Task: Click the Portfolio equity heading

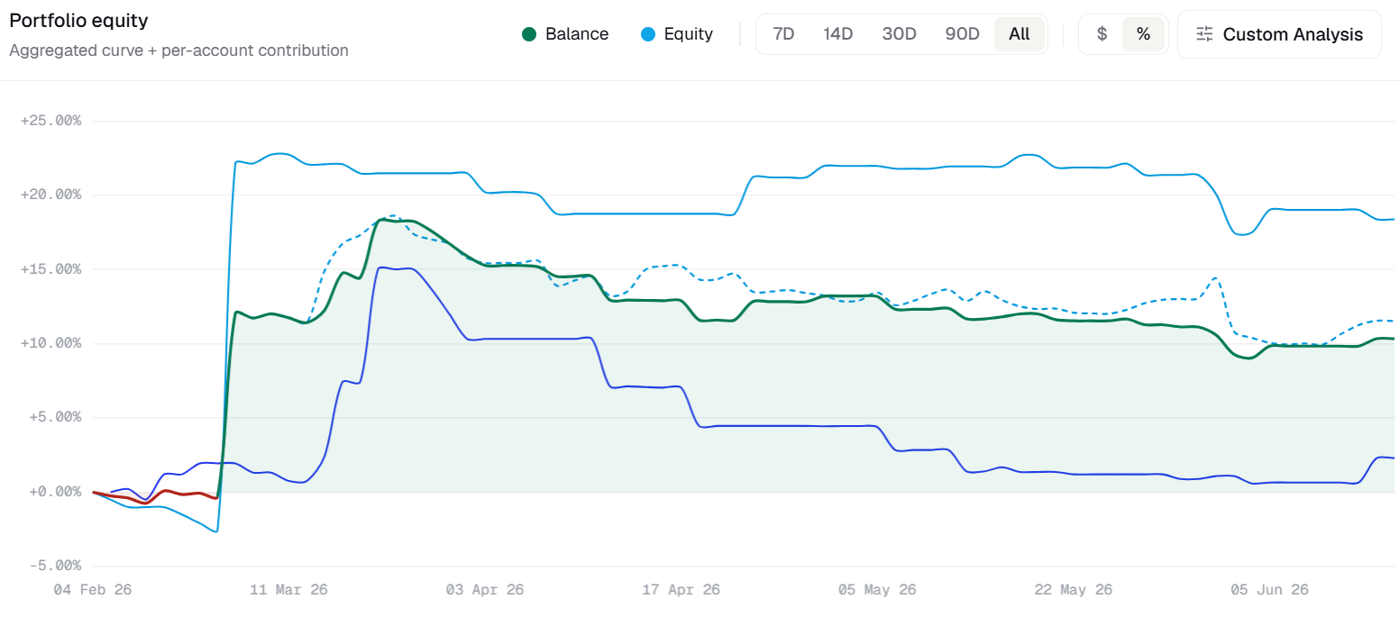Action: click(78, 20)
